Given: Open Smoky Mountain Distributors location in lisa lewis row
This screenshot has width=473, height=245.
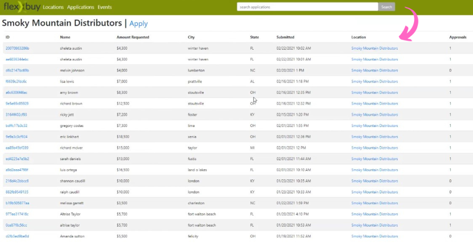Looking at the screenshot, I should (375, 82).
